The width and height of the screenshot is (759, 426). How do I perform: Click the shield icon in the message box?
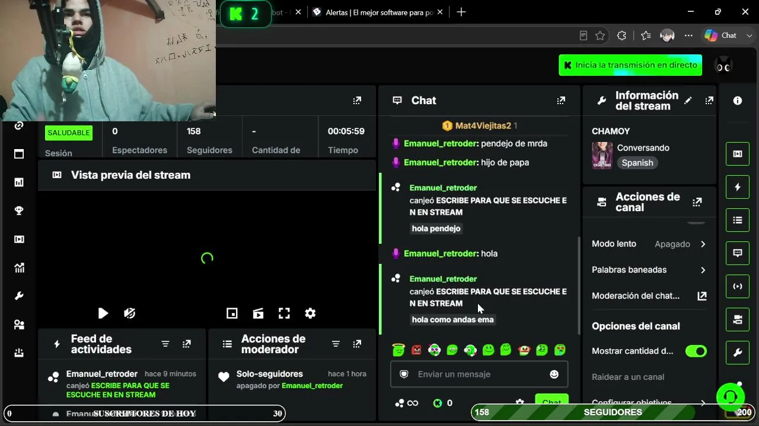pyautogui.click(x=404, y=374)
